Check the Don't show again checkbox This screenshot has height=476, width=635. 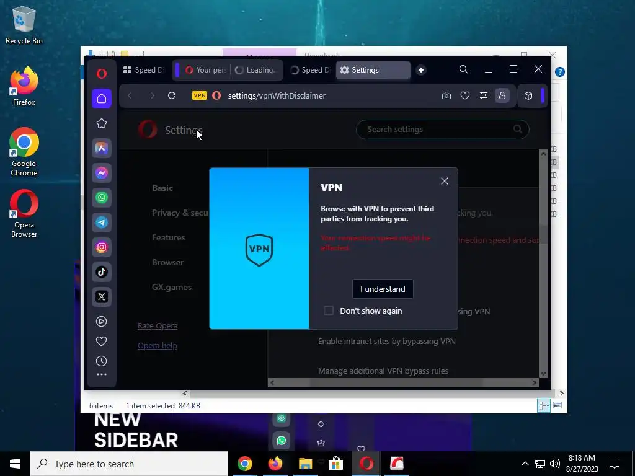click(x=329, y=311)
